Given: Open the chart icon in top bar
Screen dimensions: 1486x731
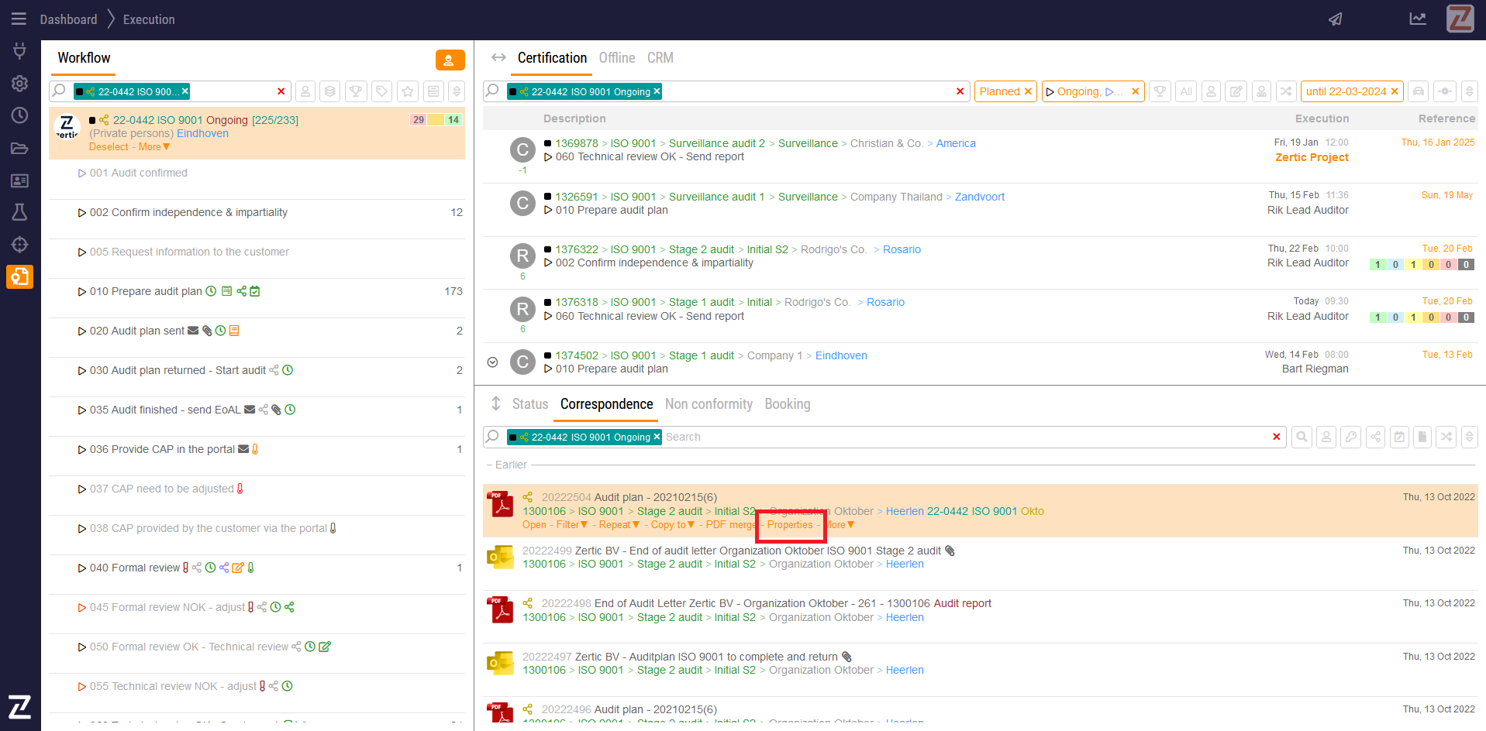Looking at the screenshot, I should [1418, 19].
